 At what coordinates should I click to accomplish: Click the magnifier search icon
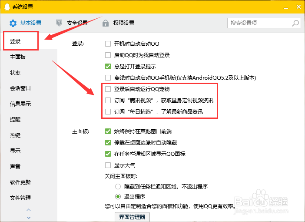coord(295,23)
